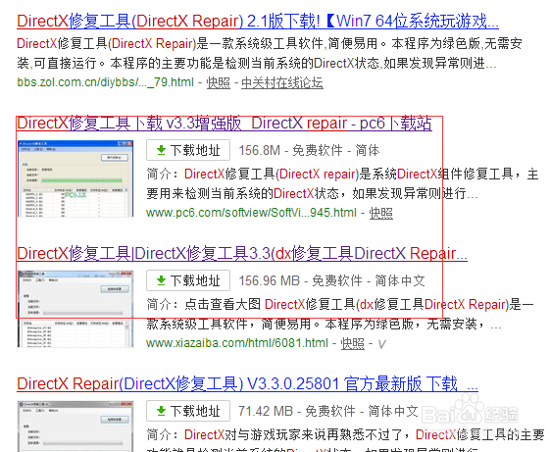Click green download arrow in 156.96 MB result
This screenshot has width=550, height=452.
161,280
